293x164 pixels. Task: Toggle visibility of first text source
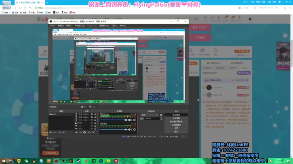(92, 114)
